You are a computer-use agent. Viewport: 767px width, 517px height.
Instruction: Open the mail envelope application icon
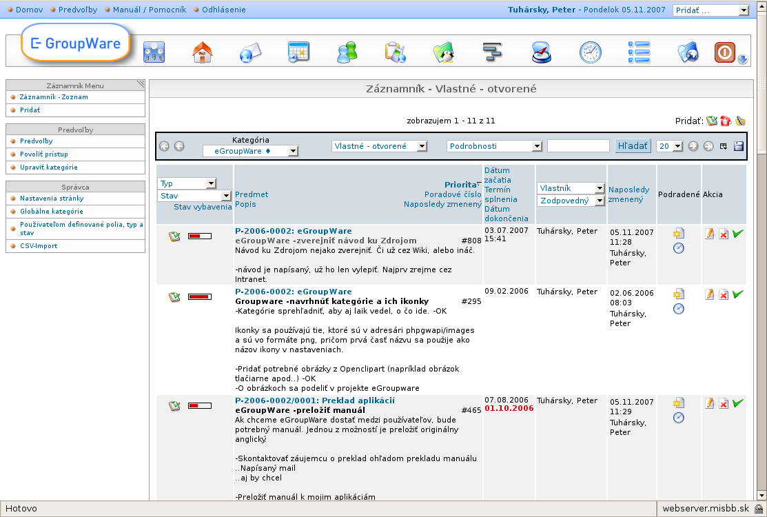click(x=250, y=52)
